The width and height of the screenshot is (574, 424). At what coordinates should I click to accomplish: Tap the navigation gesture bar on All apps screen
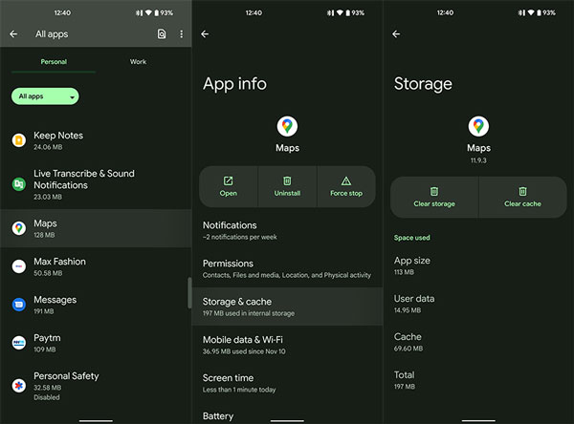click(96, 421)
